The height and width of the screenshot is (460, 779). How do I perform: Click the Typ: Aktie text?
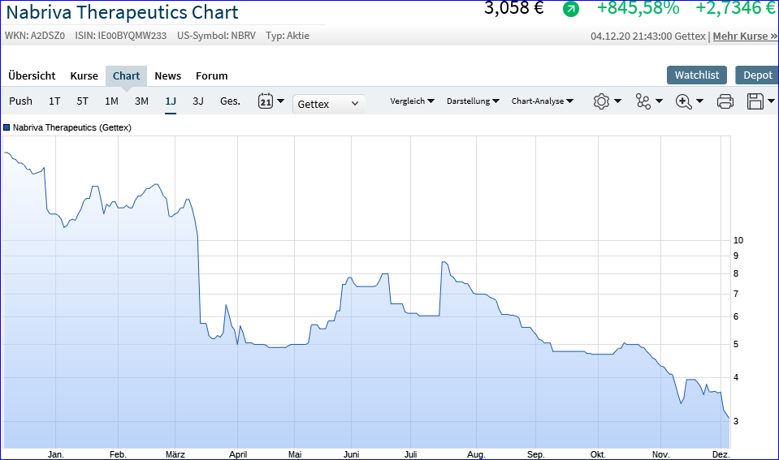coord(288,36)
